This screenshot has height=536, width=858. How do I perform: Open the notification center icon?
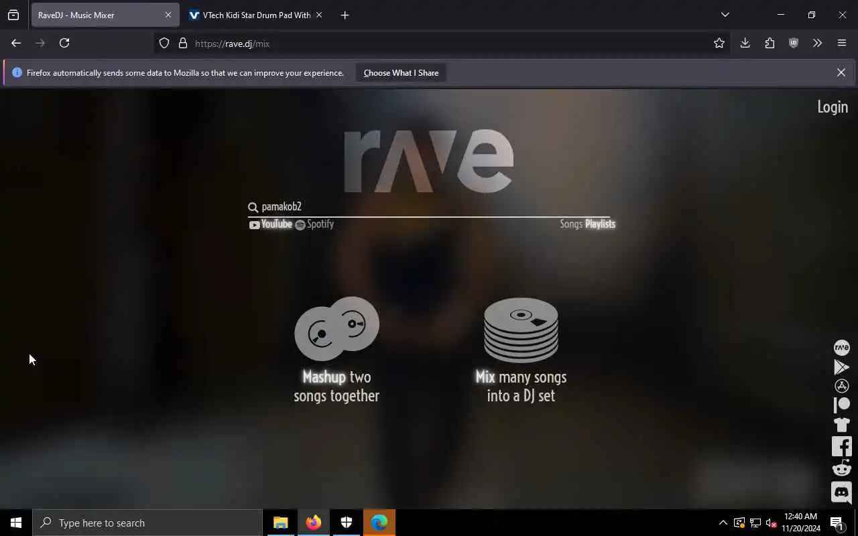click(837, 523)
